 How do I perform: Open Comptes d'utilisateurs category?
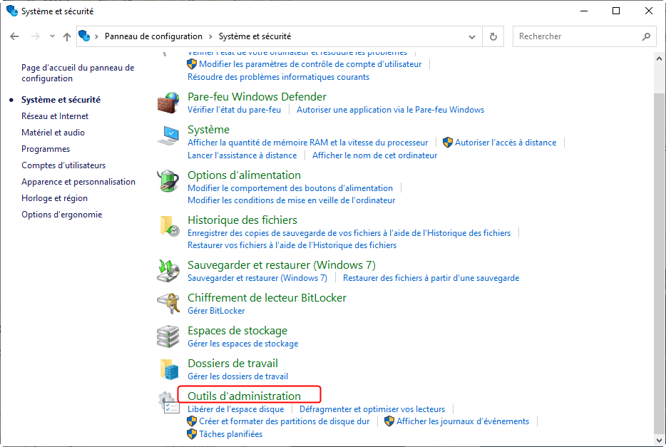pos(63,165)
